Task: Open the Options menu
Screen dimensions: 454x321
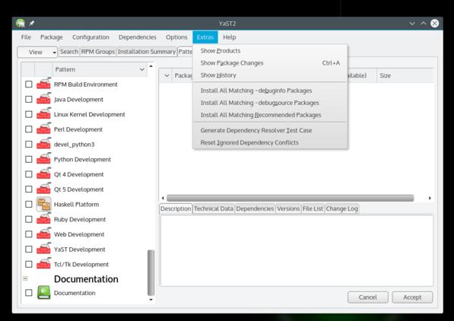Action: pyautogui.click(x=176, y=37)
